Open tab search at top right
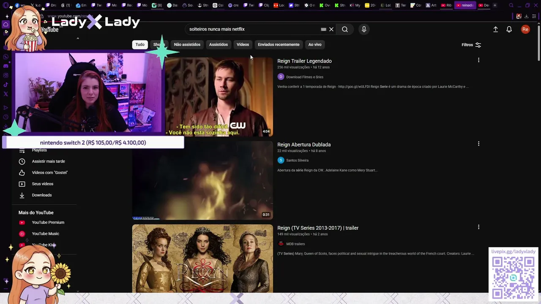The width and height of the screenshot is (541, 304). click(511, 5)
